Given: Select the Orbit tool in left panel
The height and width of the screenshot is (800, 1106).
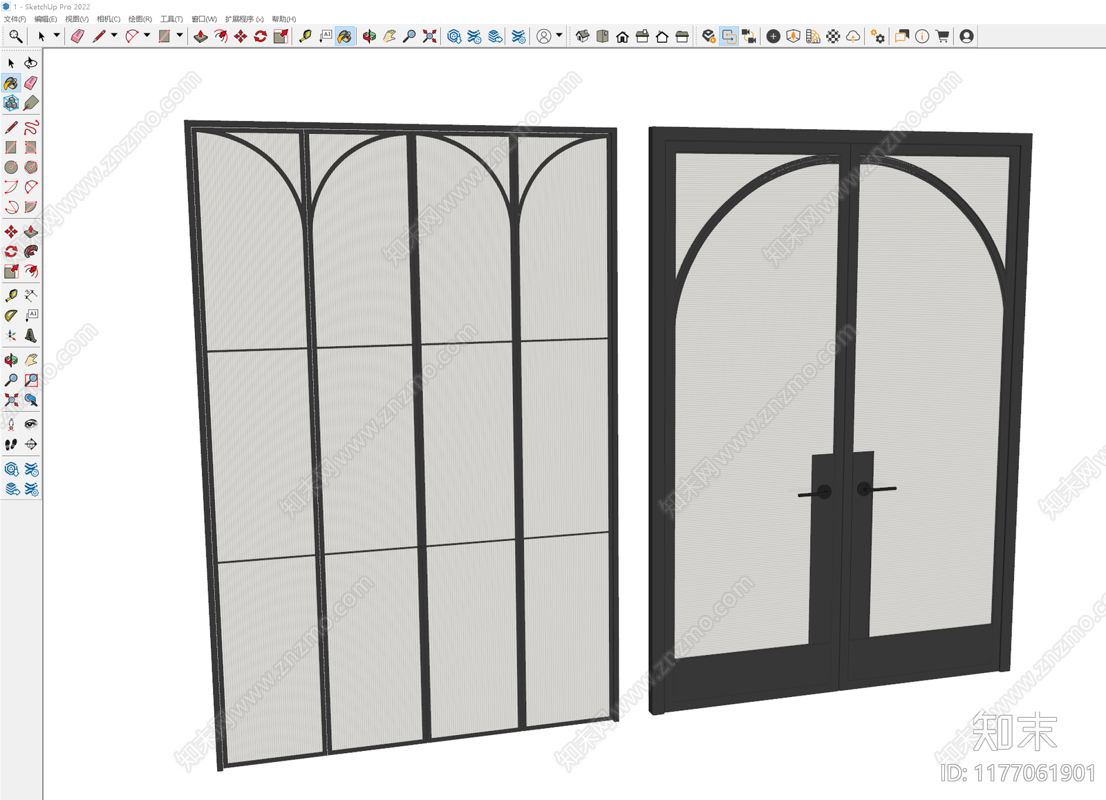Looking at the screenshot, I should pyautogui.click(x=11, y=360).
